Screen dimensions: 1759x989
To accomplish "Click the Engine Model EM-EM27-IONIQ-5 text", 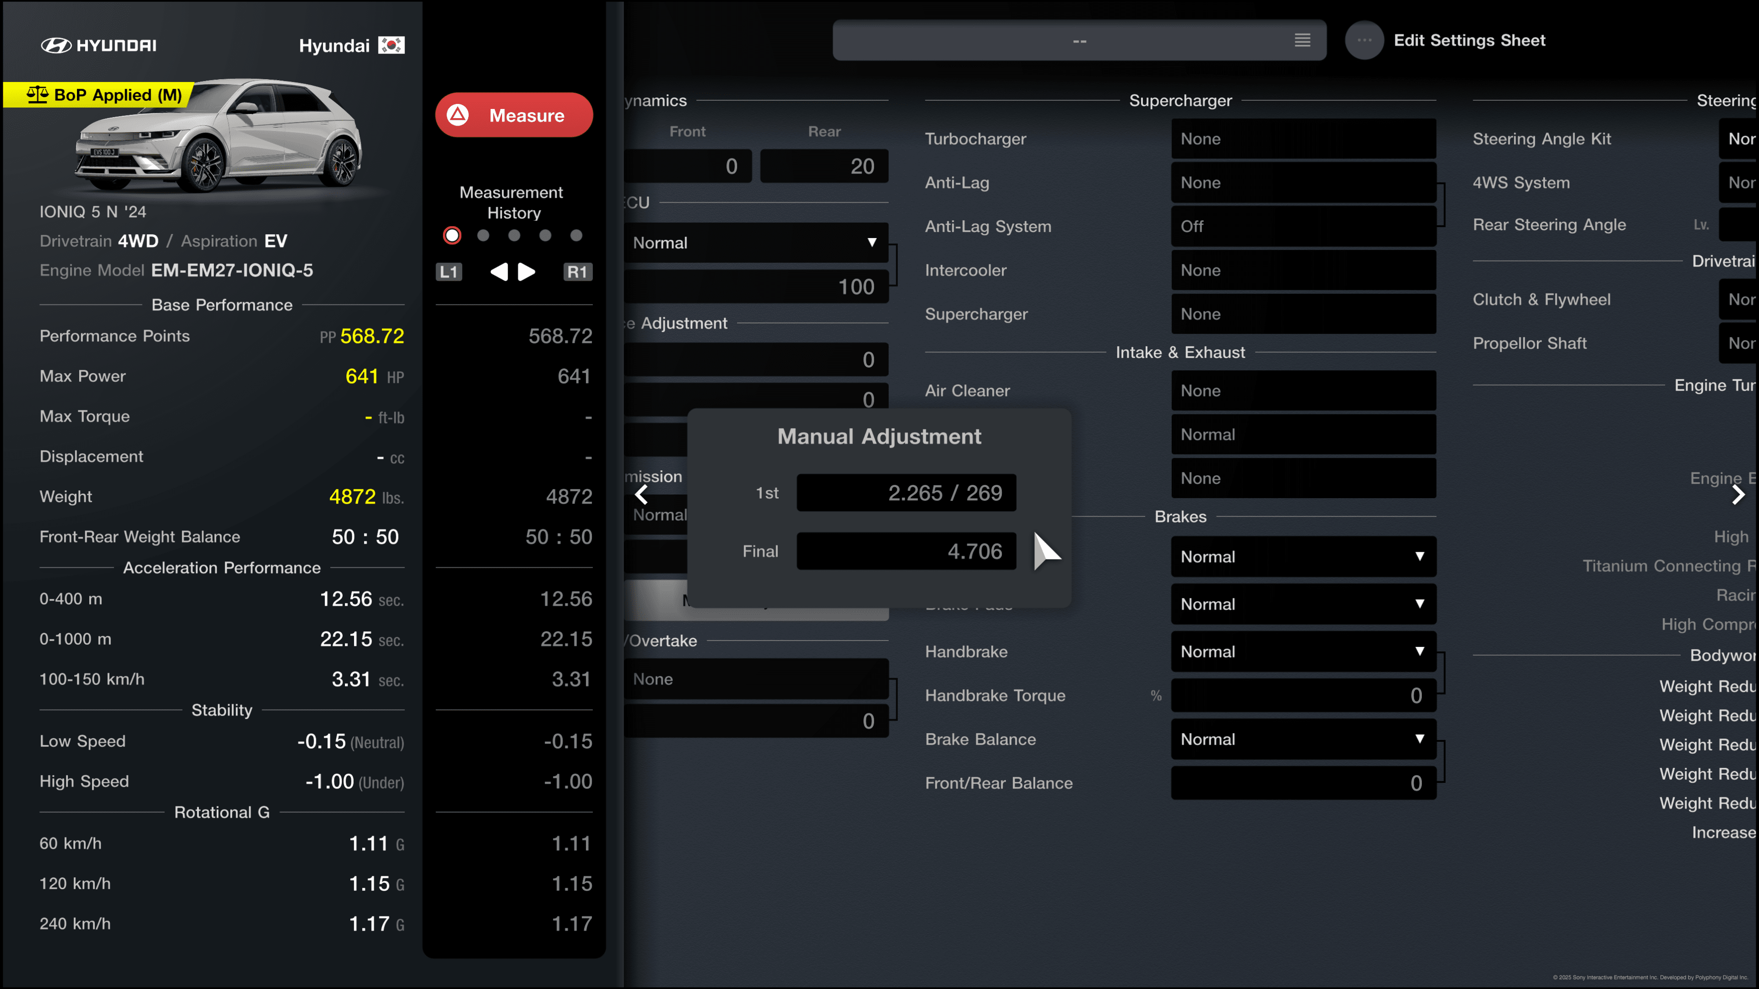I will (x=176, y=270).
